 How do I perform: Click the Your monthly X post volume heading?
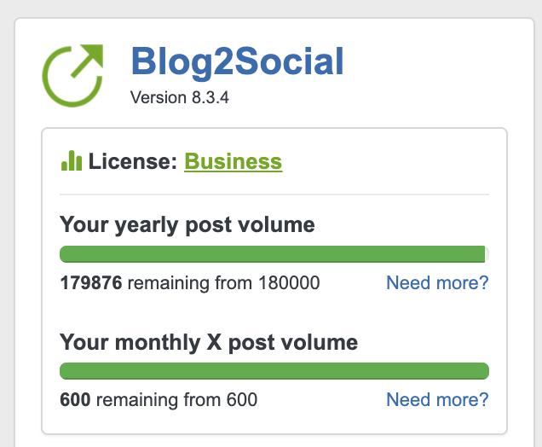209,343
